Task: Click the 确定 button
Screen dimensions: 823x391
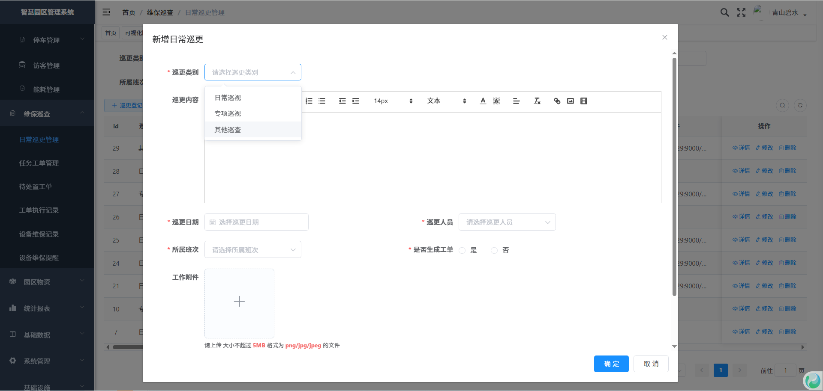Action: (611, 364)
